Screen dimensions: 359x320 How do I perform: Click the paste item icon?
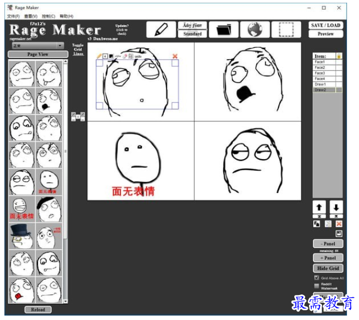pos(328,224)
